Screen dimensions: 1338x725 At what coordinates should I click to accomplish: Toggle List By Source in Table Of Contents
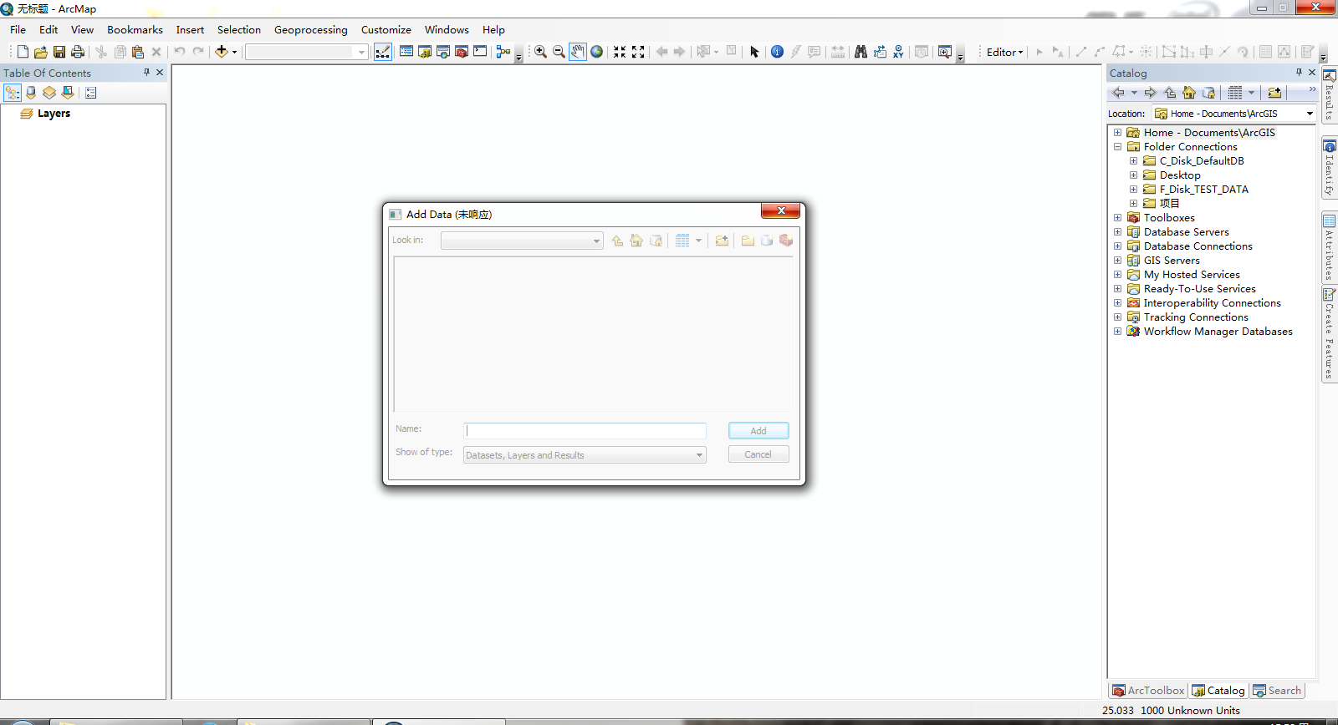point(31,93)
